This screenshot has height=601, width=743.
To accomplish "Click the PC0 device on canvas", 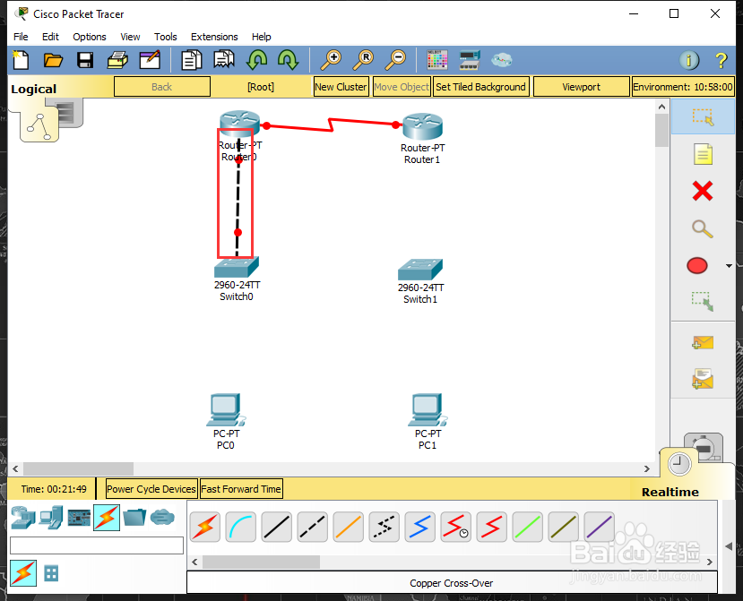I will pos(226,409).
